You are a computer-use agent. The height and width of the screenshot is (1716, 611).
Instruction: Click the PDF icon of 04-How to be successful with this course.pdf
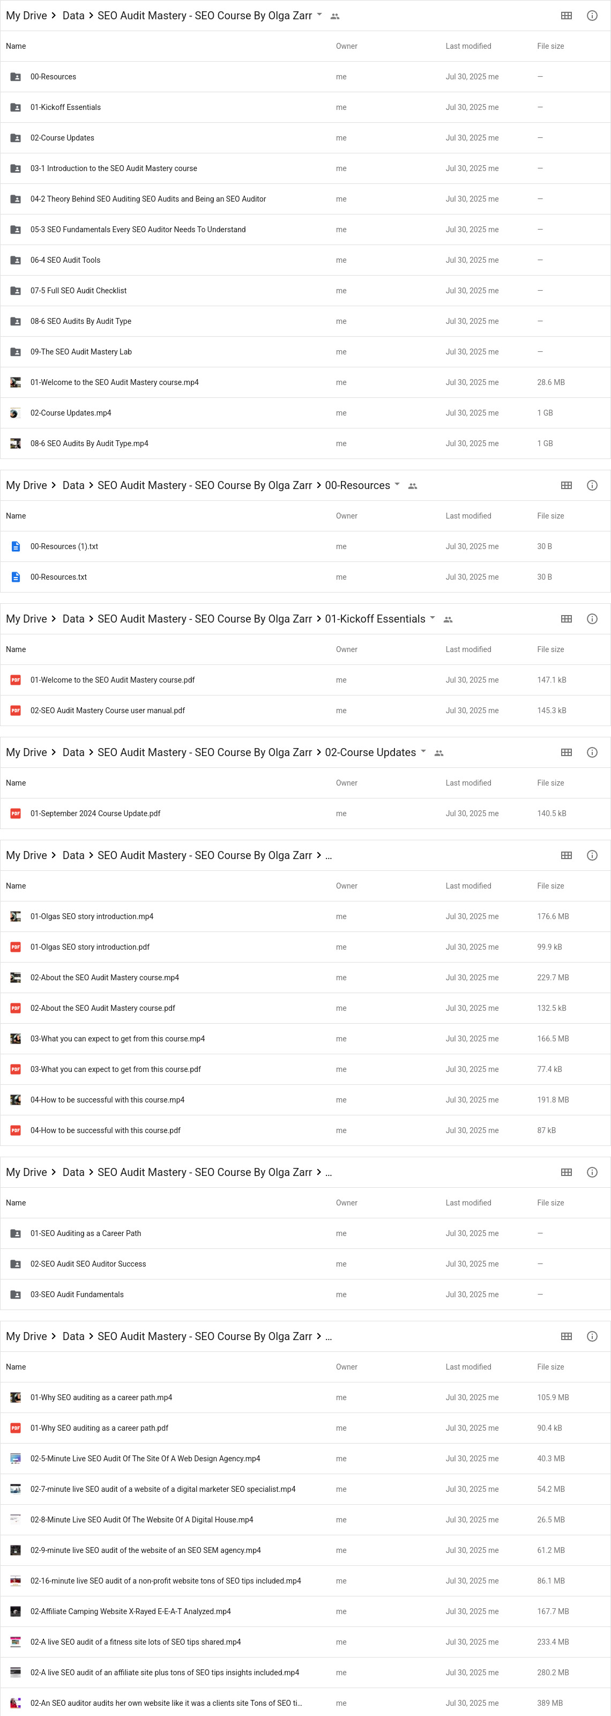[x=16, y=1130]
